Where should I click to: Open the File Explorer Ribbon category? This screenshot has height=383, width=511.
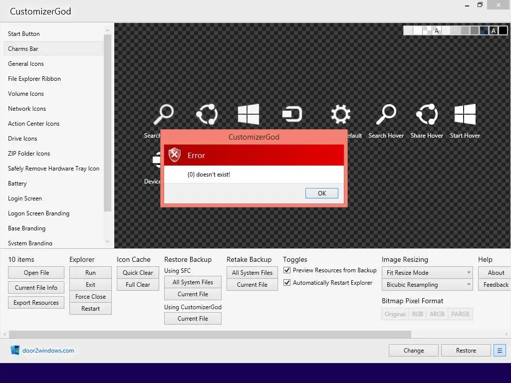[54, 78]
